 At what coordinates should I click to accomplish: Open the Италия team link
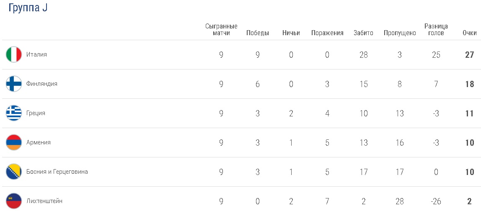coord(36,54)
